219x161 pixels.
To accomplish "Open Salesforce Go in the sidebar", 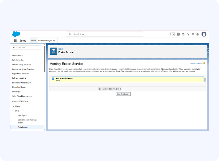I will point(18,60).
